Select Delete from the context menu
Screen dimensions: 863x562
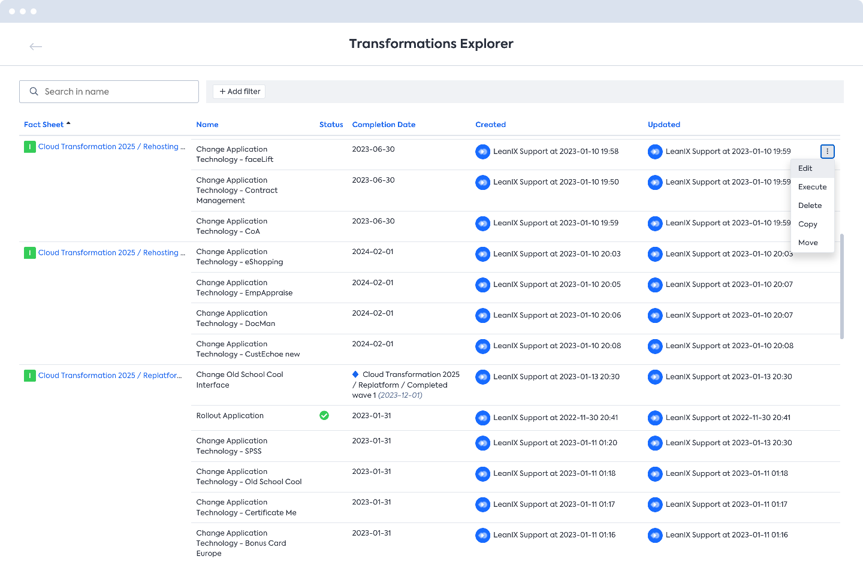[809, 205]
